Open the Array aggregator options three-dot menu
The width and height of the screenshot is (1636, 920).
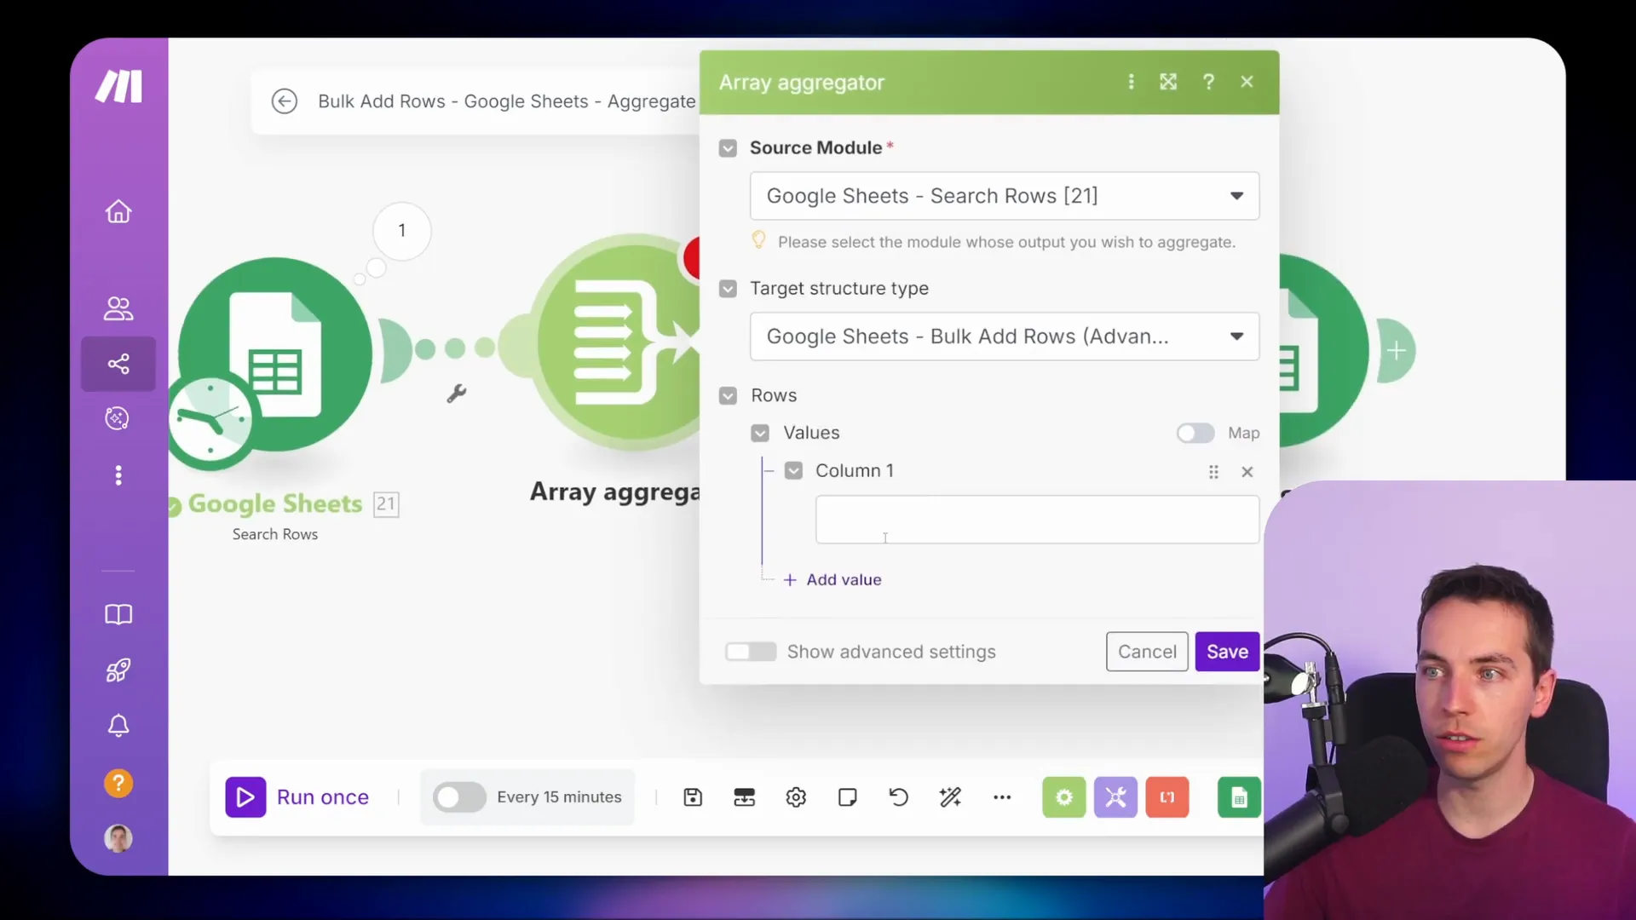click(1132, 82)
